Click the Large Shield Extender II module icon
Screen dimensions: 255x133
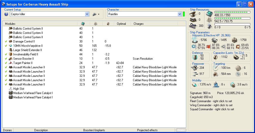pos(11,50)
